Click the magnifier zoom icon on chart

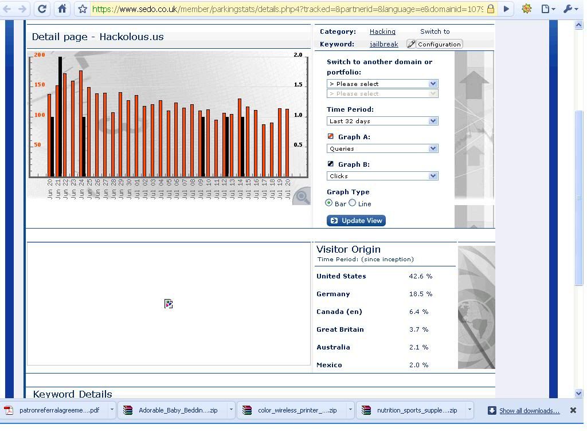click(301, 198)
